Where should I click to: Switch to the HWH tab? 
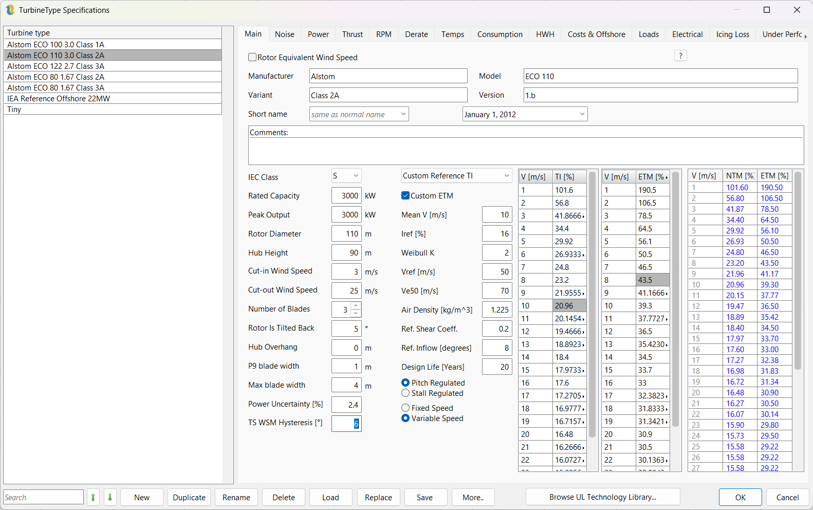pyautogui.click(x=545, y=34)
